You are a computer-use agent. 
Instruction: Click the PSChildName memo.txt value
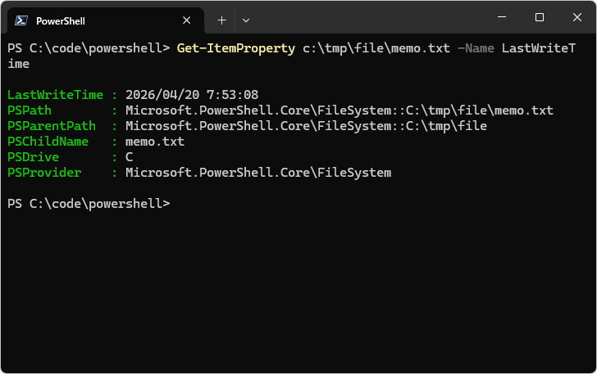(155, 142)
